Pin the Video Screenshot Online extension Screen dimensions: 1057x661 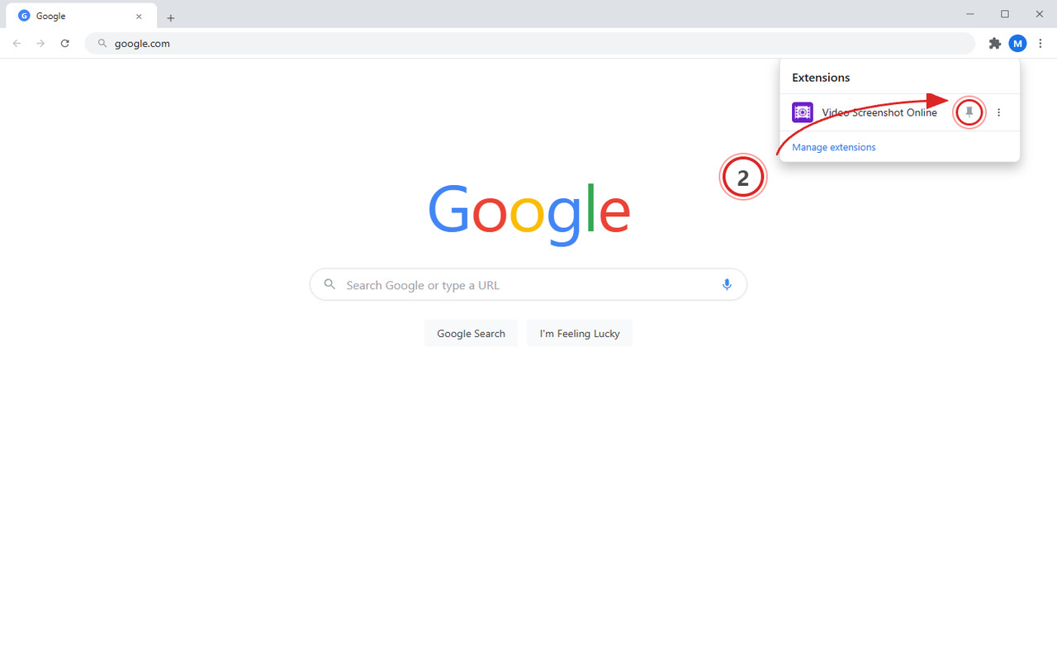point(969,112)
